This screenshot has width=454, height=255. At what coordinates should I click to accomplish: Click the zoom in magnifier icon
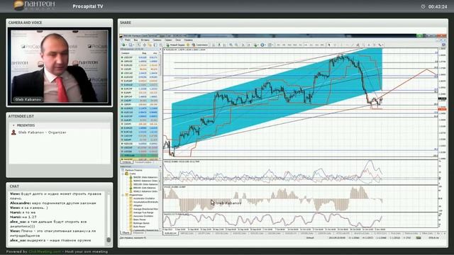tap(231, 45)
